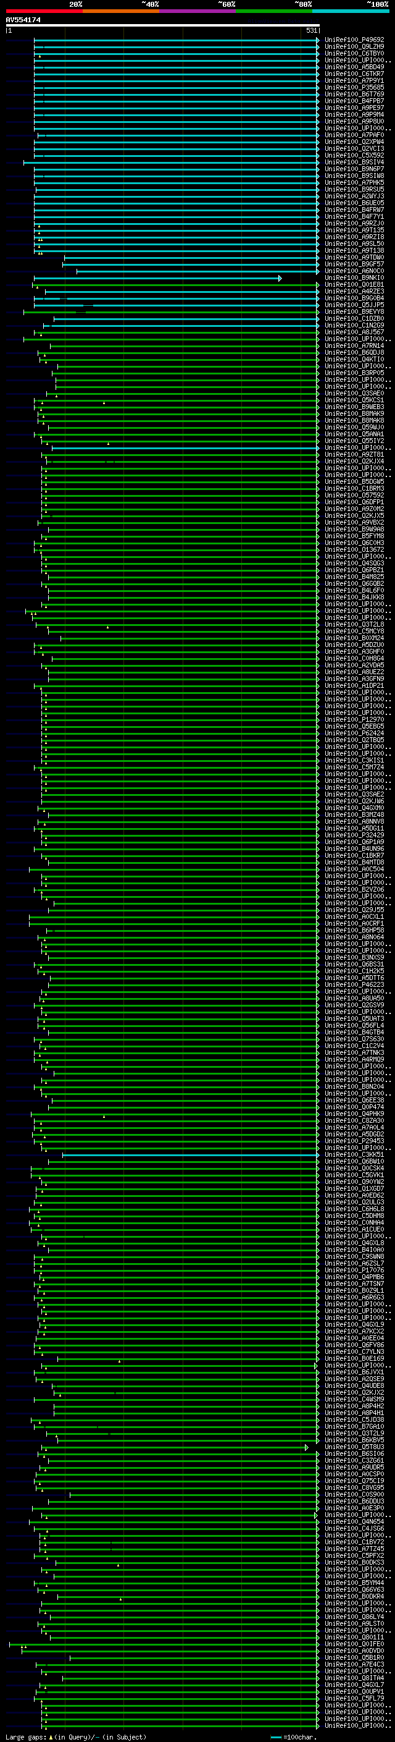Click the red 20% identity color band

pyautogui.click(x=44, y=11)
